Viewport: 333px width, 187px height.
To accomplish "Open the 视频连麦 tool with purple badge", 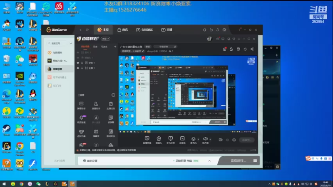I will [x=81, y=119].
